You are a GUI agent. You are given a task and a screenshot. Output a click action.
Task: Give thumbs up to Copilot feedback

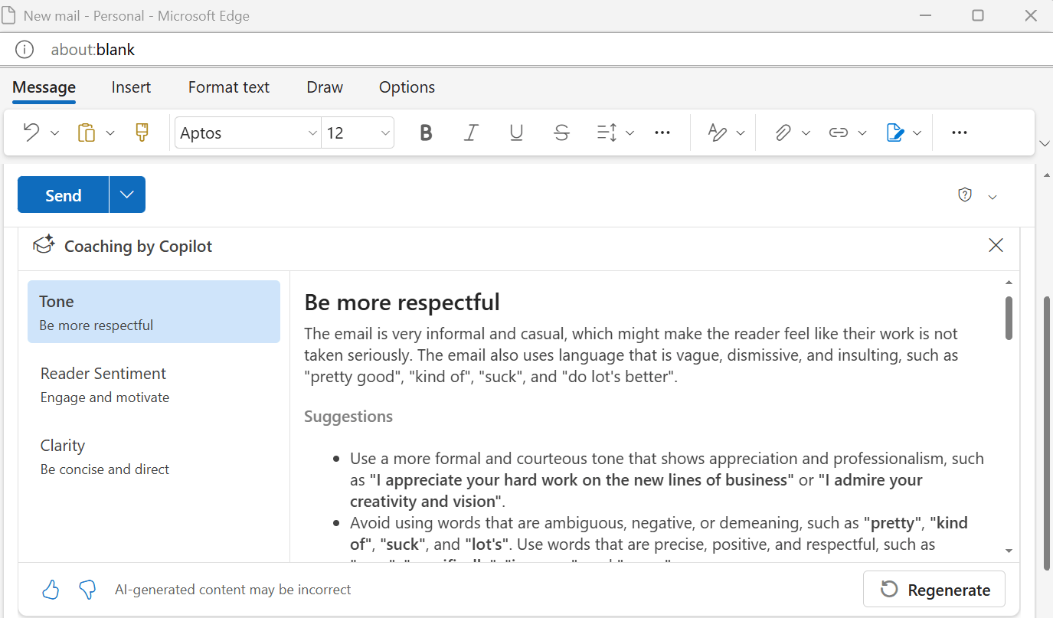point(50,590)
